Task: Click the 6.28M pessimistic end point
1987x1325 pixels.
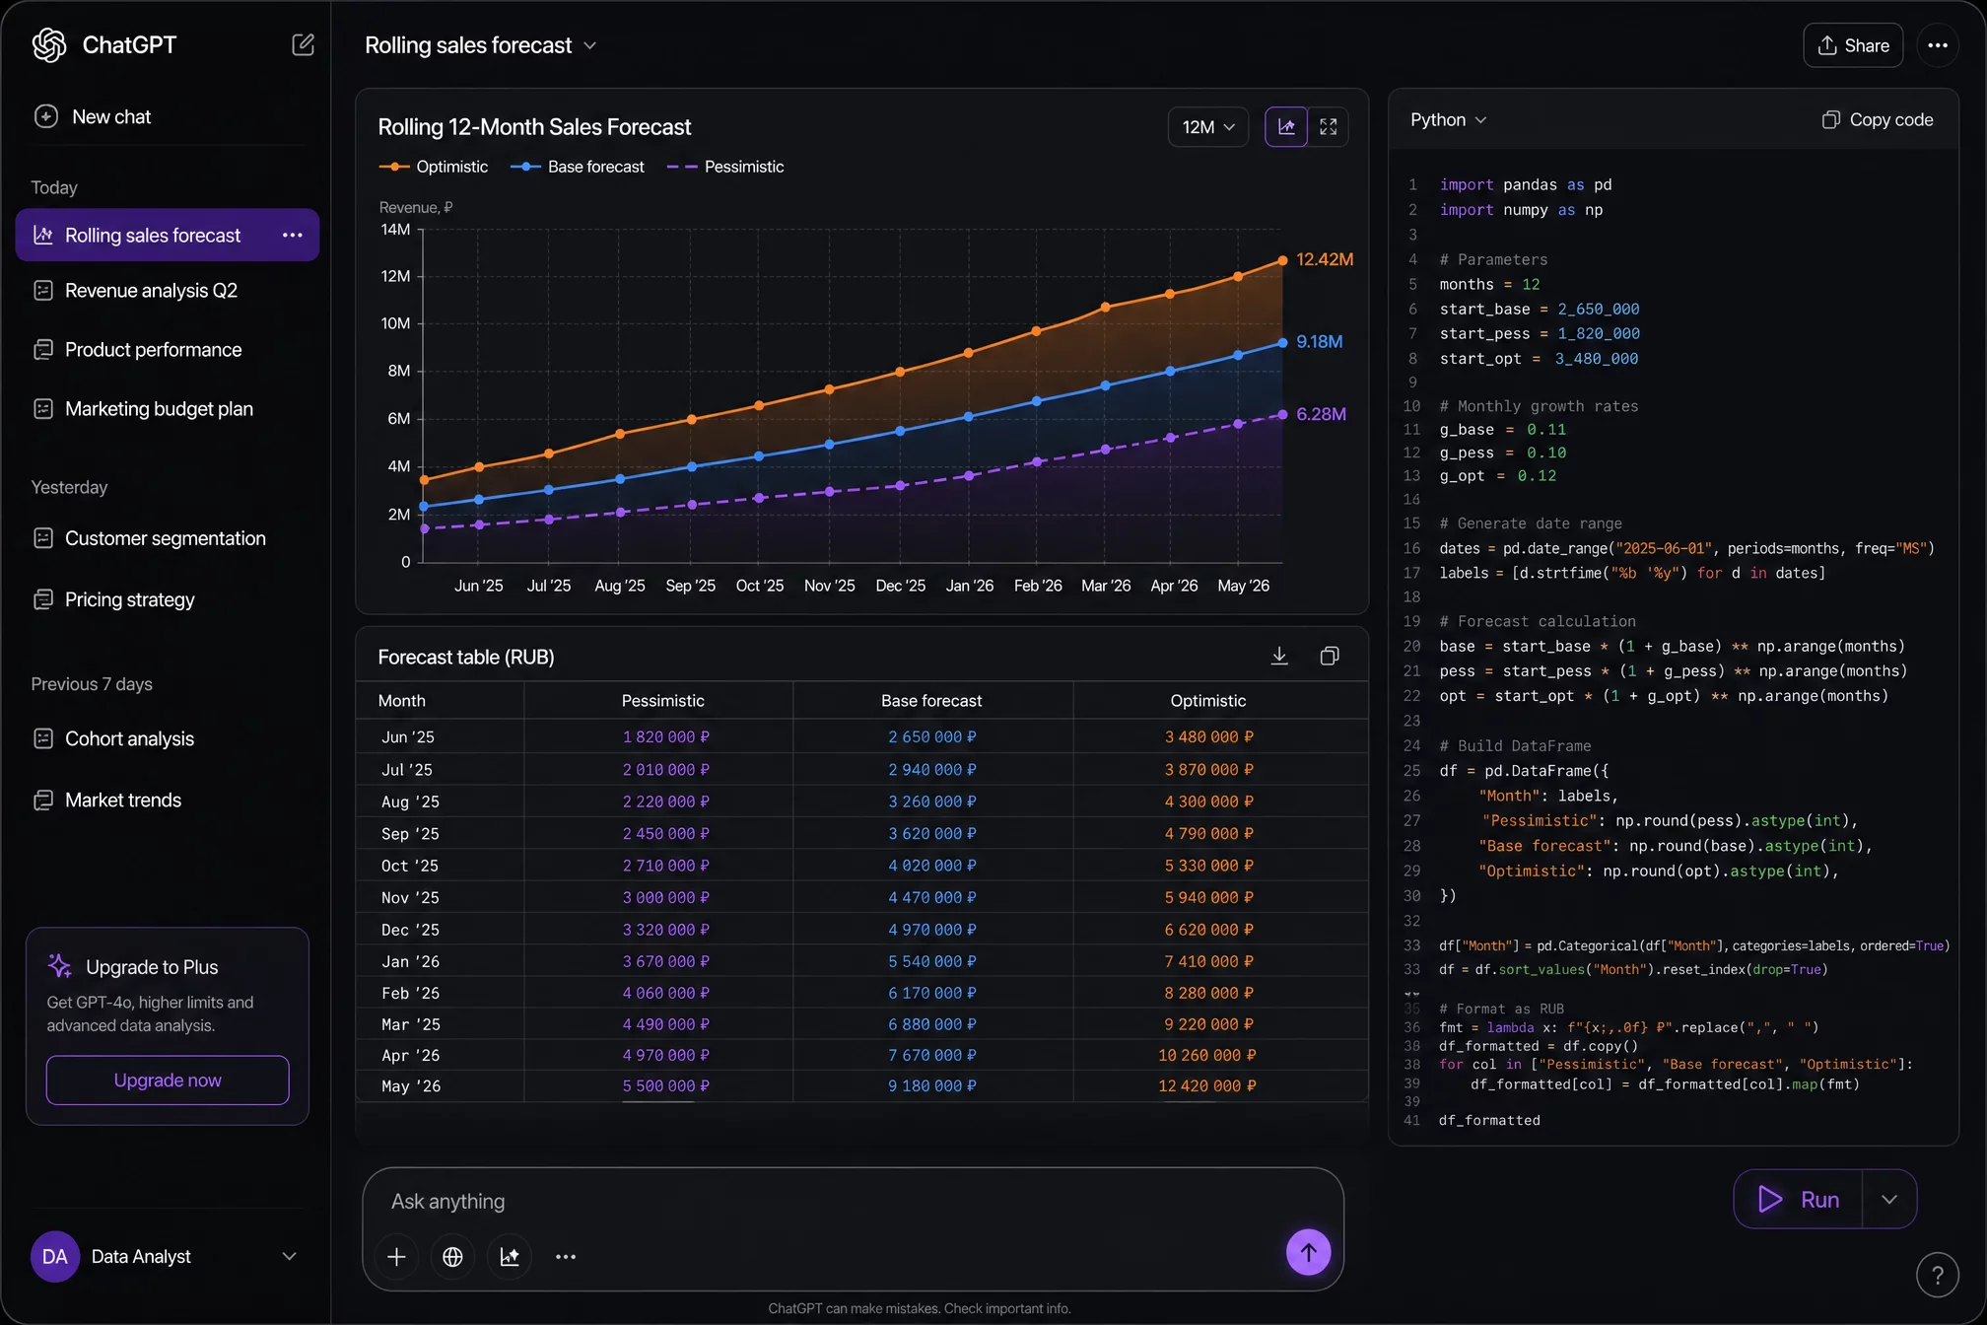Action: pyautogui.click(x=1282, y=415)
